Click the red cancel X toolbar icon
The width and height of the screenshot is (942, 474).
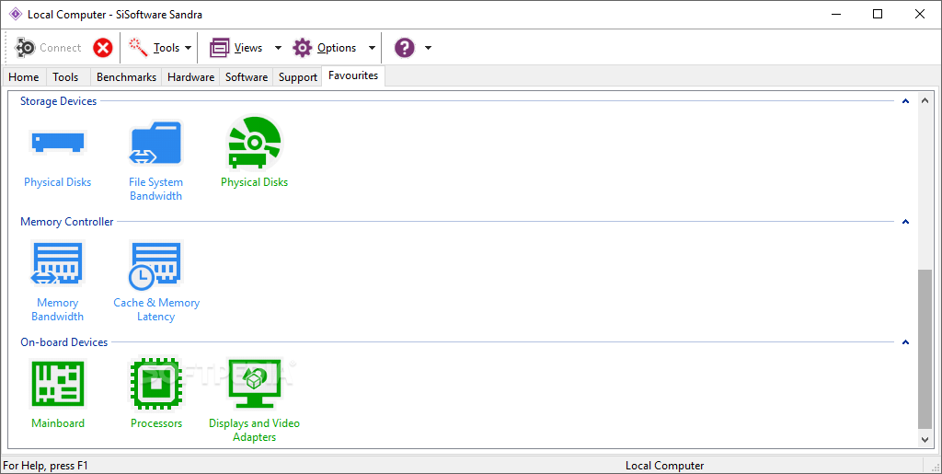tap(103, 48)
